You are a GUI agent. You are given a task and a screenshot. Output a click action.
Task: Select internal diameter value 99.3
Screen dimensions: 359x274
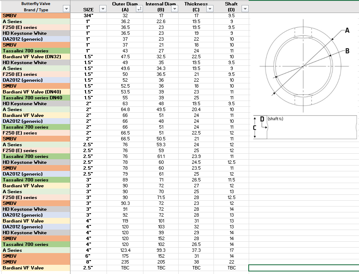click(x=161, y=250)
